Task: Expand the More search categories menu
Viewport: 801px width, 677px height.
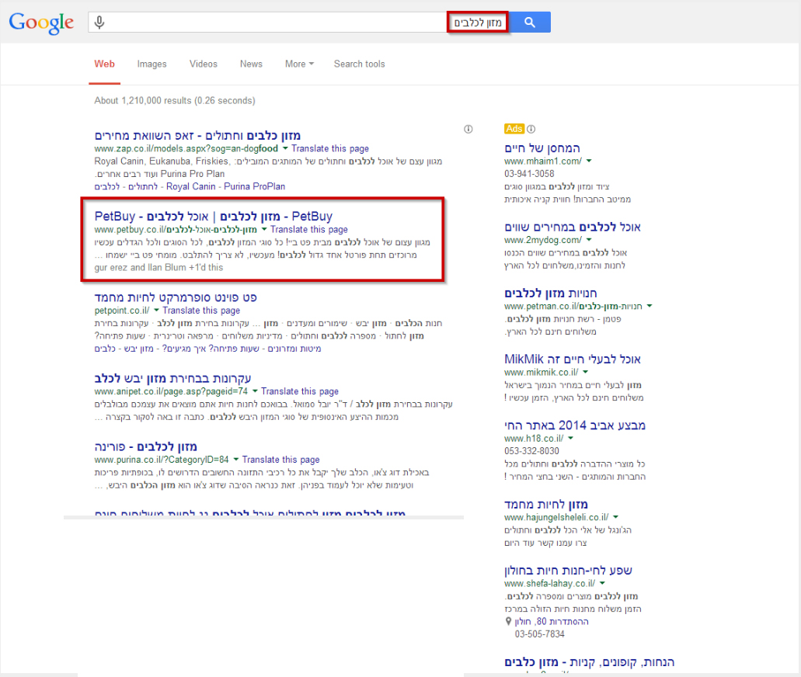Action: 299,64
